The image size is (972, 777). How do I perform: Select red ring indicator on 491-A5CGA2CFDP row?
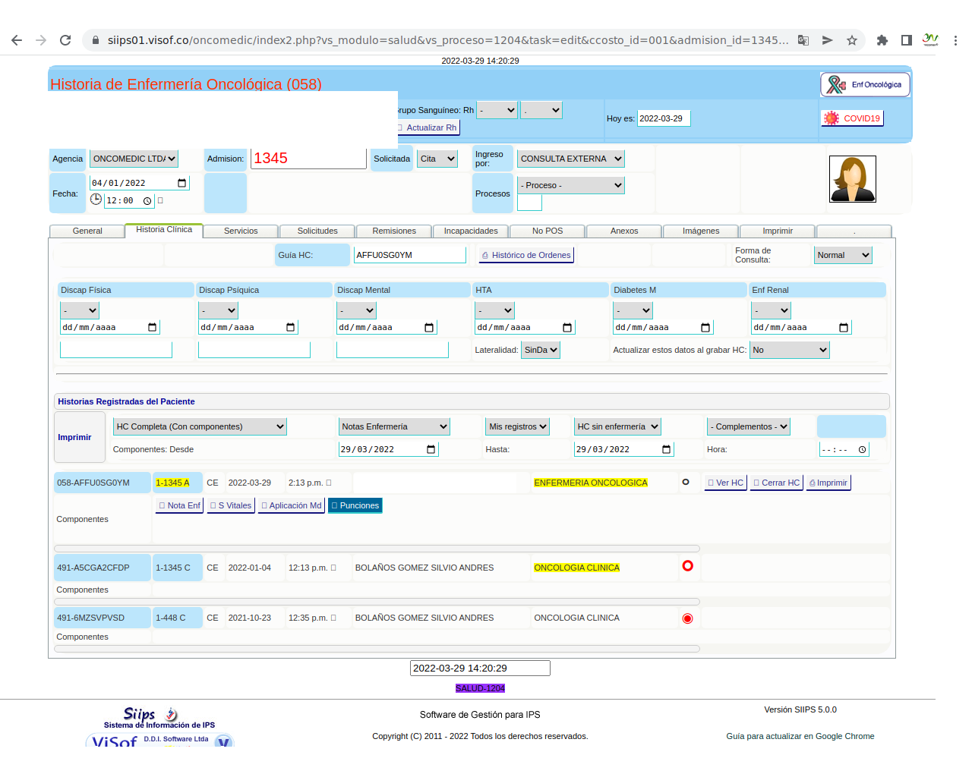687,566
